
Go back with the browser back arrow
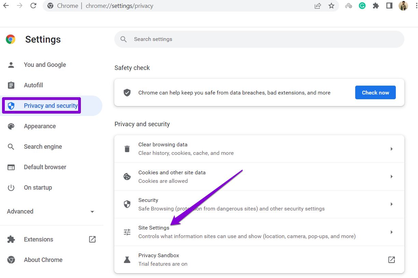coord(6,6)
